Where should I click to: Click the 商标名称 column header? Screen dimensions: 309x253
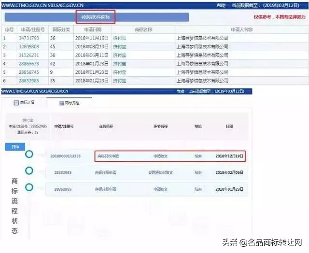tap(143, 29)
